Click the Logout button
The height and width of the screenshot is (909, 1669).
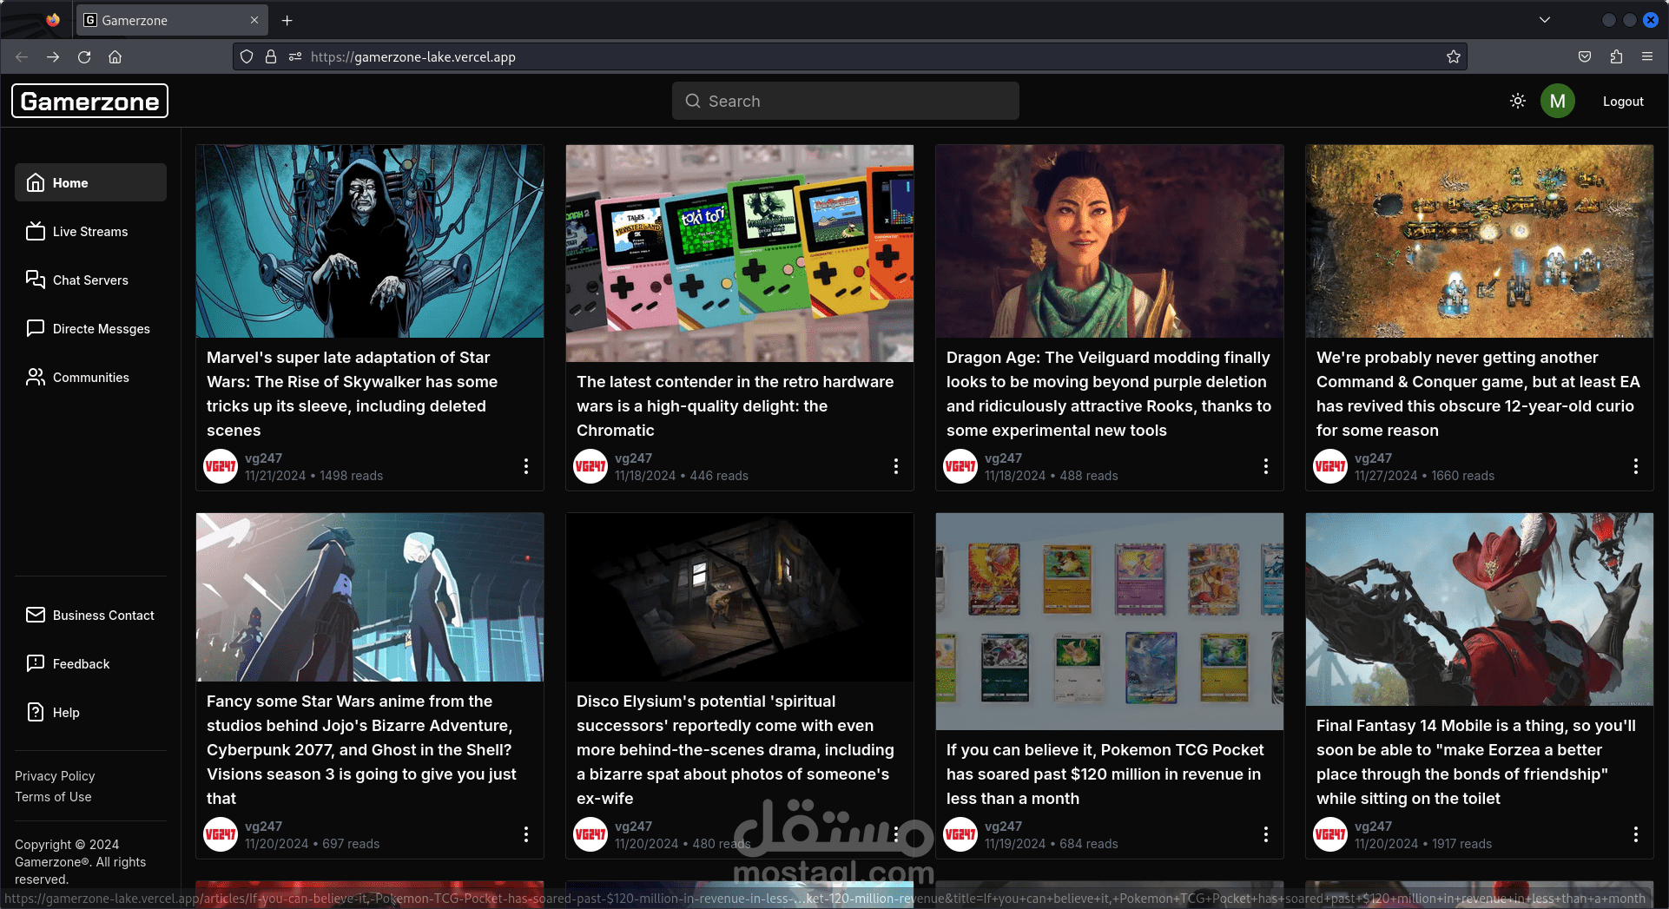tap(1623, 101)
